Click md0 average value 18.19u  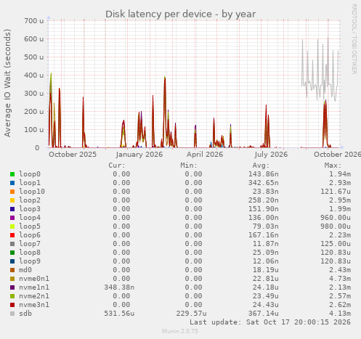[x=266, y=270]
